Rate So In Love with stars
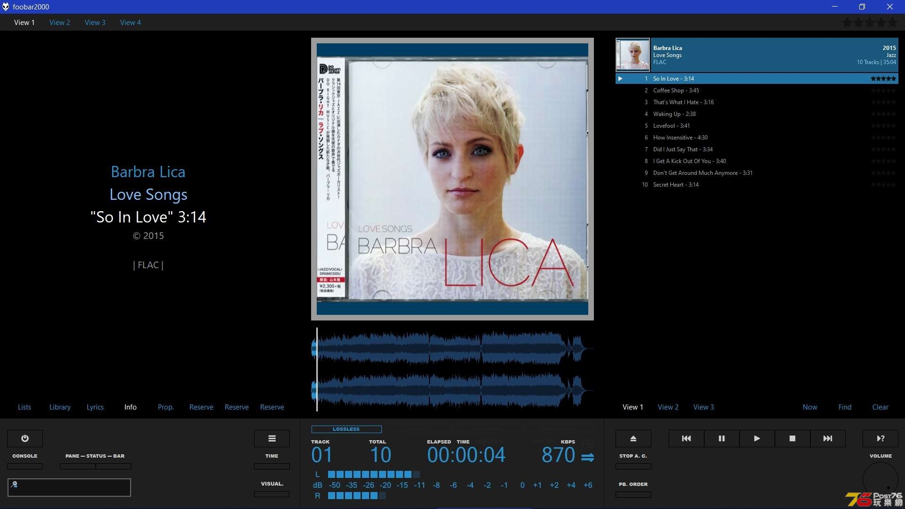Image resolution: width=905 pixels, height=509 pixels. point(883,79)
